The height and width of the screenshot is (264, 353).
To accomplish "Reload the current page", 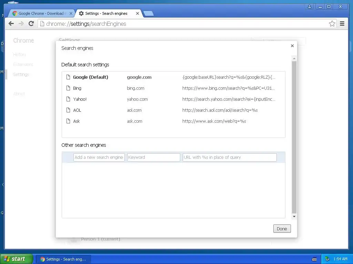I will (31, 24).
